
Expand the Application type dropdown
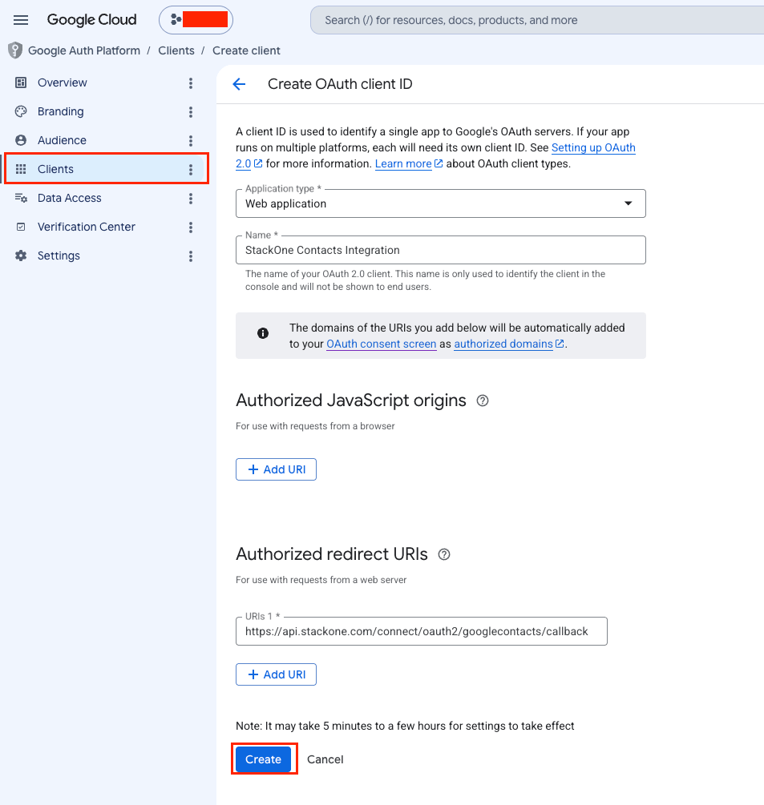(x=440, y=203)
